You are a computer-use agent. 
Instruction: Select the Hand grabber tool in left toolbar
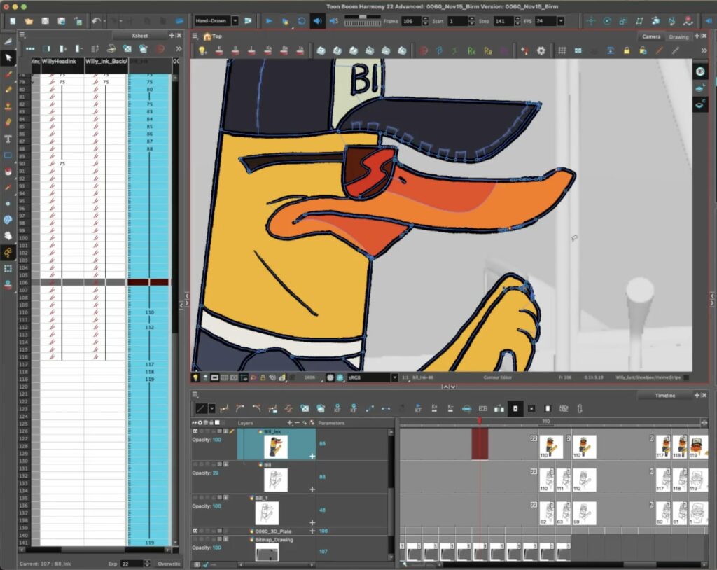pos(8,236)
